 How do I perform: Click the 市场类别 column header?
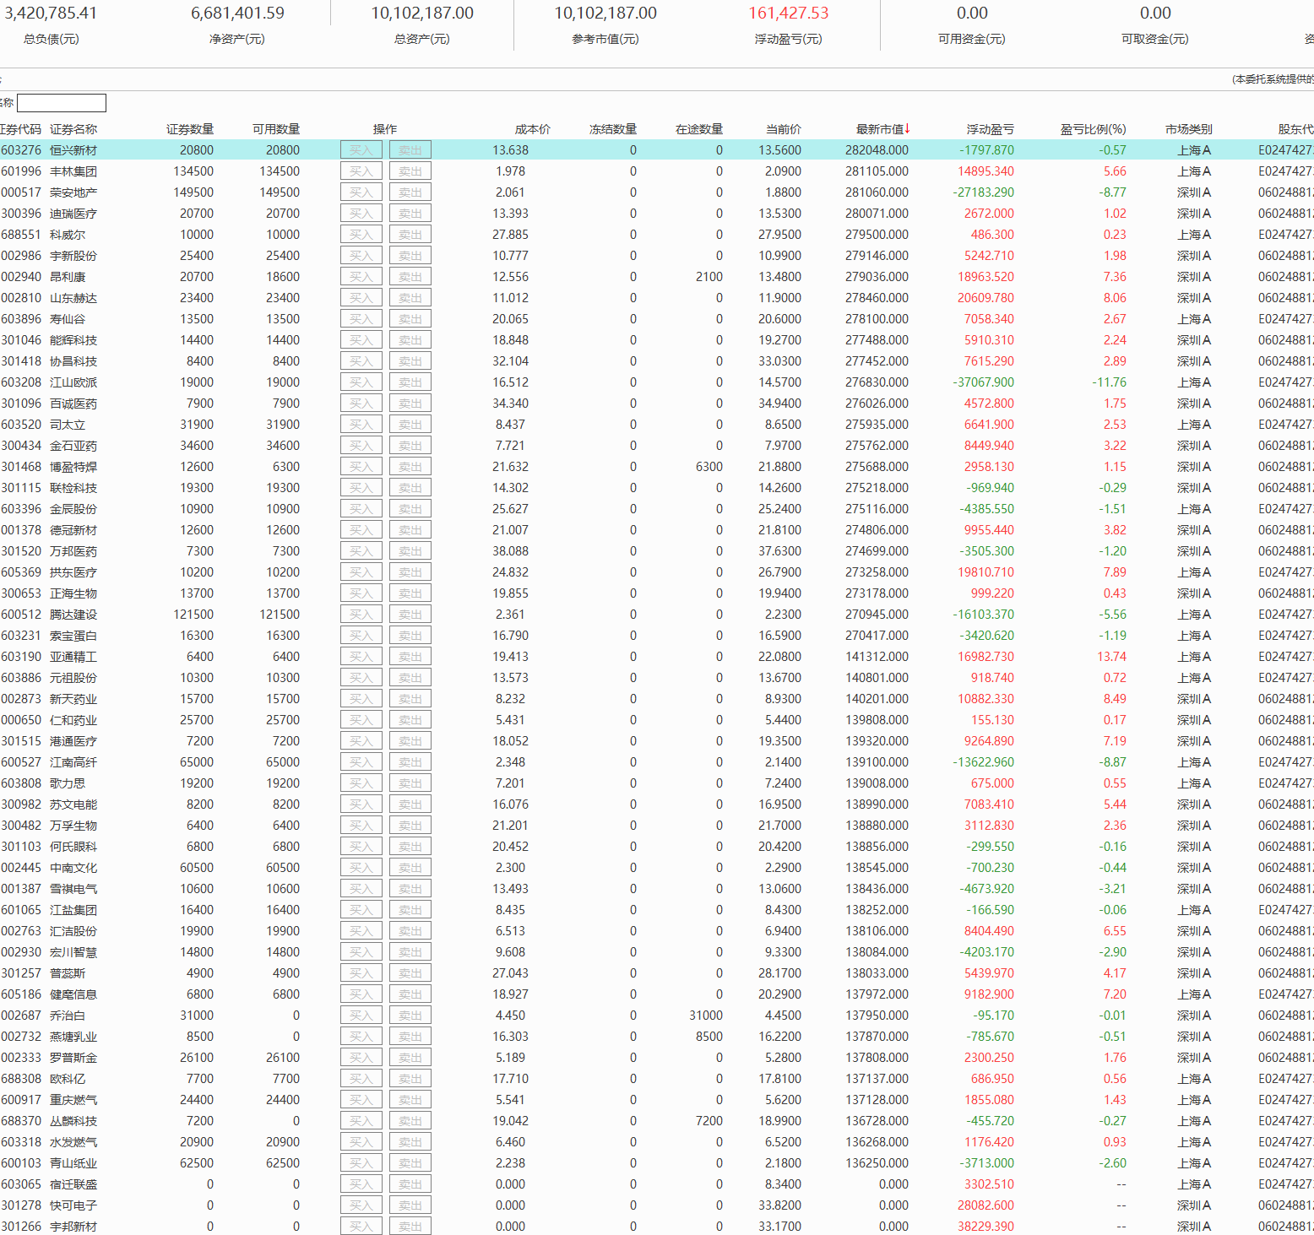1188,129
